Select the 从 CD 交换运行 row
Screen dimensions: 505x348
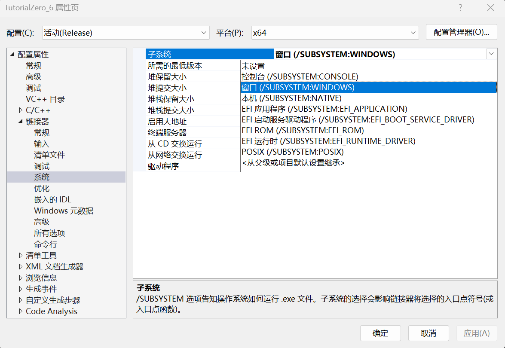click(x=193, y=143)
